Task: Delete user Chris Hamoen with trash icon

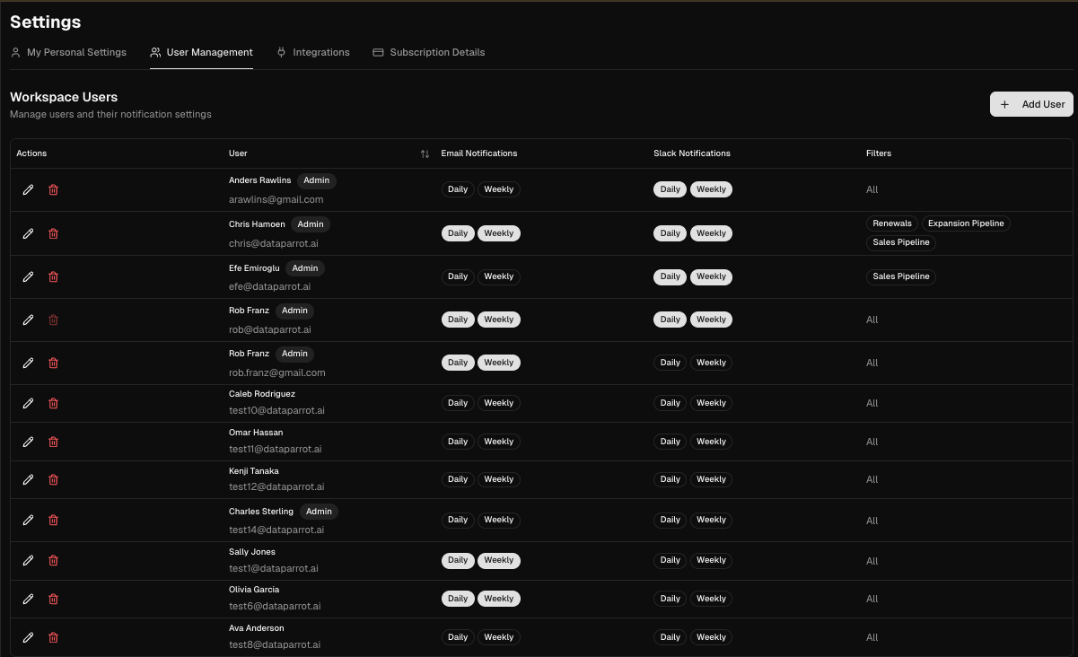Action: [53, 233]
